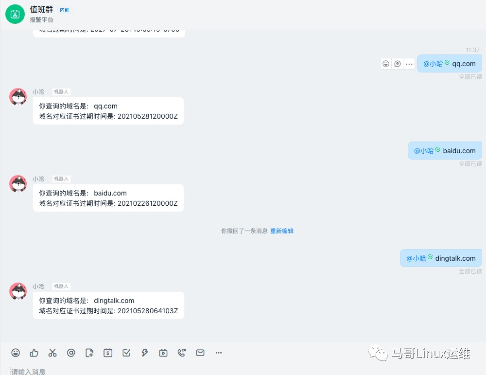Click the dingtalk.com certificate expiry reply bubble
Viewport: 486px width, 375px height.
pyautogui.click(x=108, y=305)
